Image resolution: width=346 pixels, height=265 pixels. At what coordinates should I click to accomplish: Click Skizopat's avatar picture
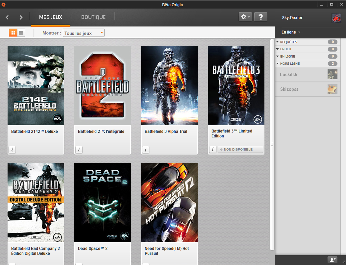point(332,89)
